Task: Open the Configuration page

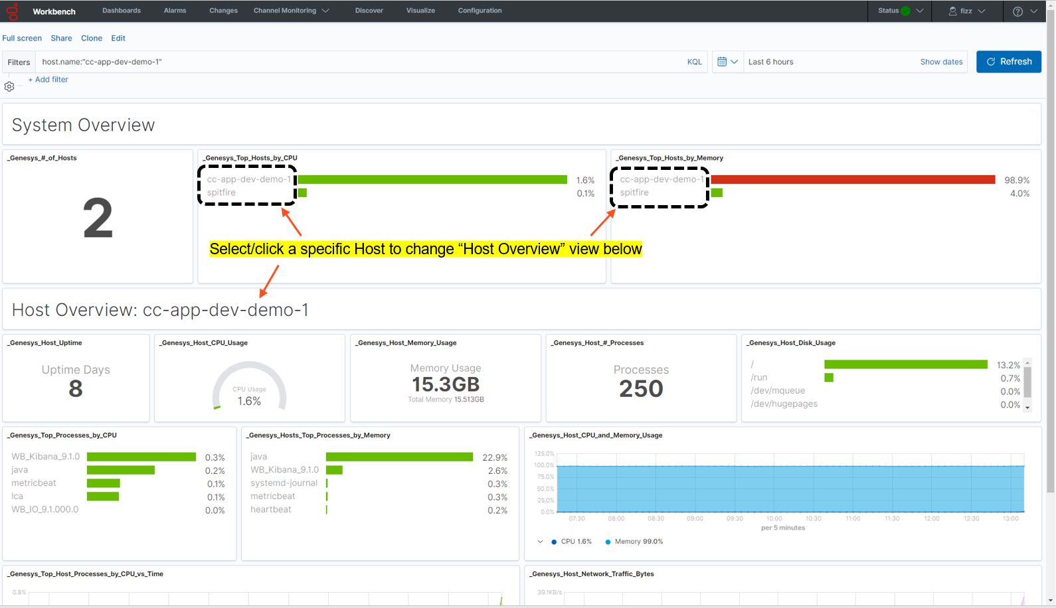Action: click(x=480, y=11)
